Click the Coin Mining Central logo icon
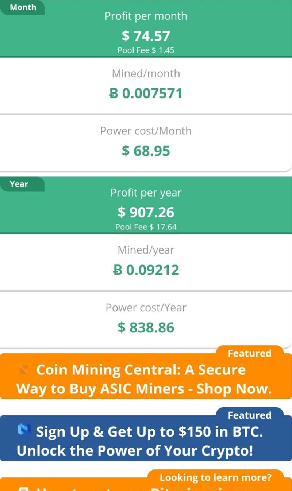292x491 pixels. point(24,370)
